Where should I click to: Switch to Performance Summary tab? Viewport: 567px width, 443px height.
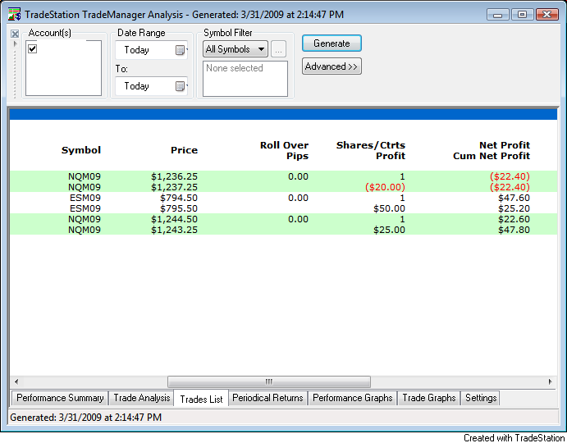60,398
